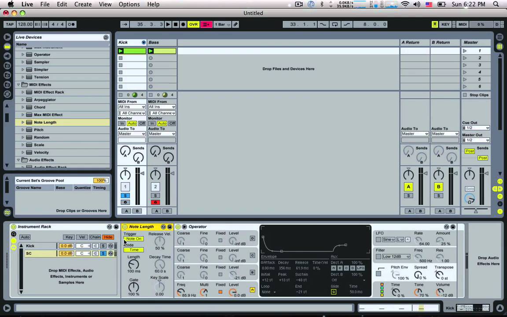Click the Live Device Browser icon
The image size is (507, 317).
7,47
